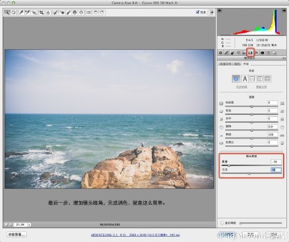Screen dimensions: 289x242
Task: Open the Camera Calibration panel icon
Action: click(x=262, y=52)
